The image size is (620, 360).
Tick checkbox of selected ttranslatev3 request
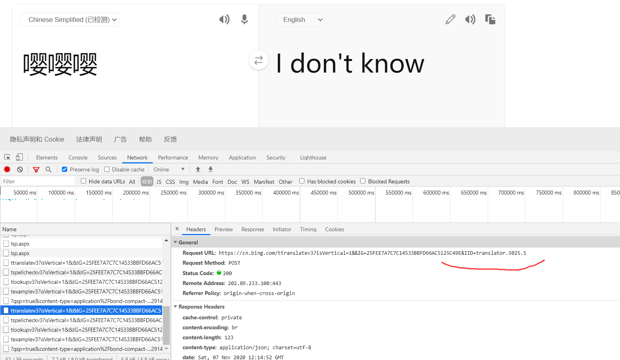click(x=6, y=311)
